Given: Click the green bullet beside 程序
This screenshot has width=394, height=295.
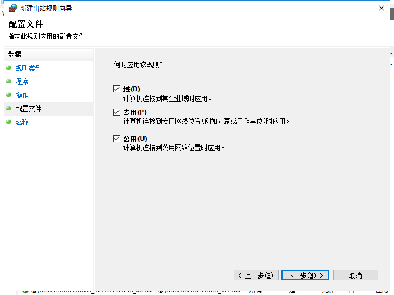Looking at the screenshot, I should 9,82.
